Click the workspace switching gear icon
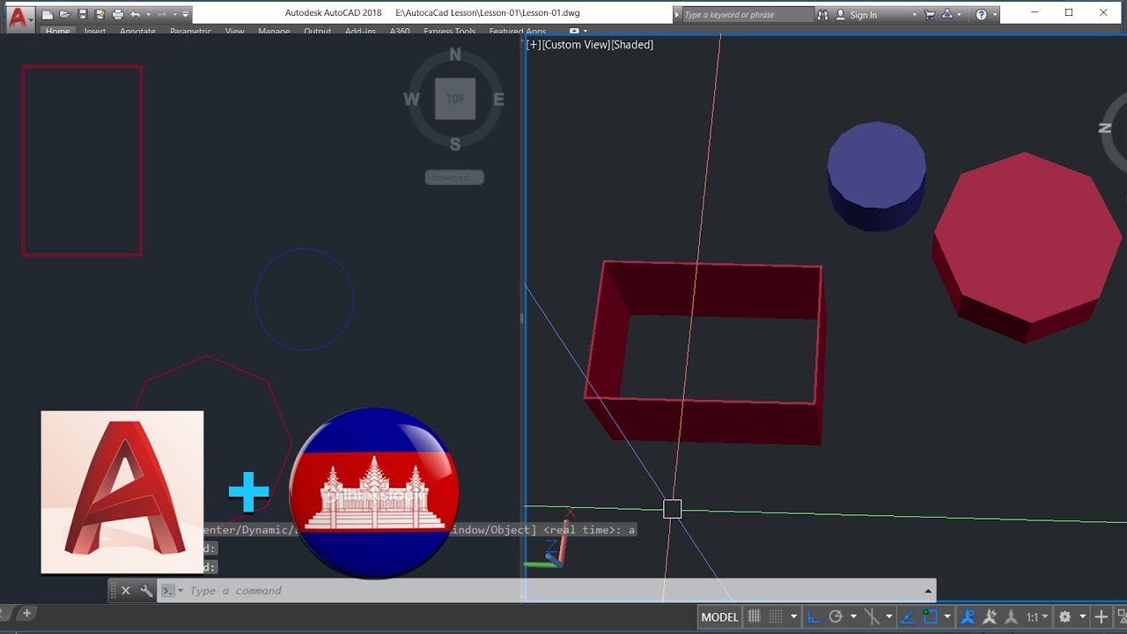The image size is (1127, 634). pos(1064,617)
